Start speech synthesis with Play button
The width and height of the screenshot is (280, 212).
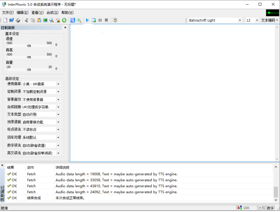click(88, 20)
